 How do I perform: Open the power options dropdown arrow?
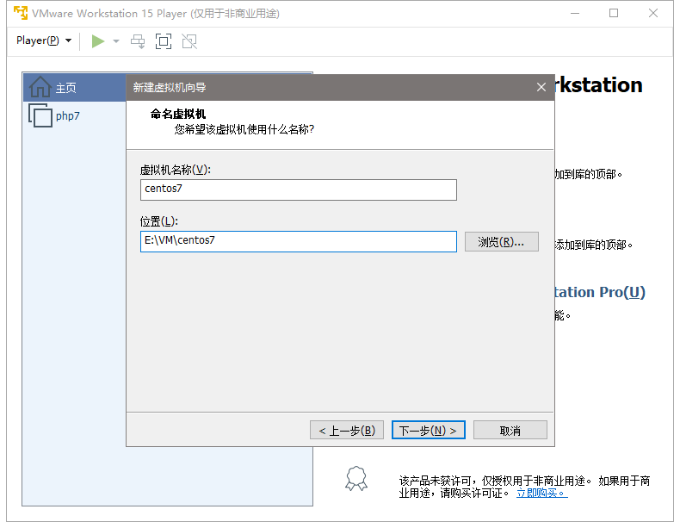(x=116, y=41)
